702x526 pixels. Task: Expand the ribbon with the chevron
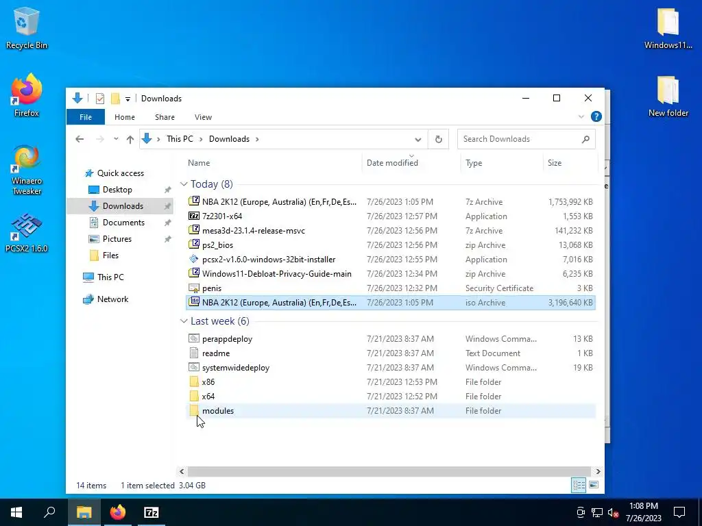coord(581,116)
